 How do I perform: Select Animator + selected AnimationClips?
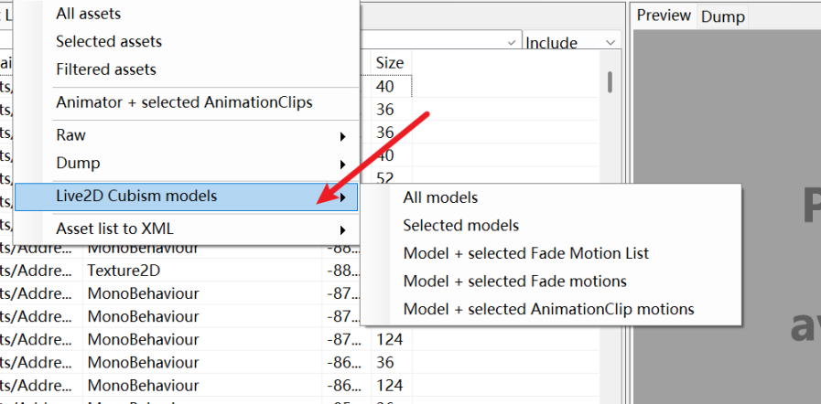click(186, 102)
